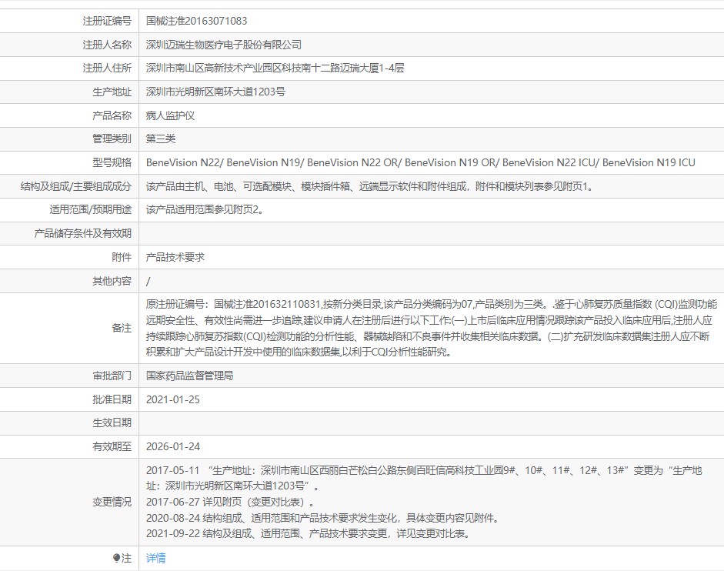Screen dimensions: 724x571
Task: Click the 审批部门 label
Action: [112, 376]
